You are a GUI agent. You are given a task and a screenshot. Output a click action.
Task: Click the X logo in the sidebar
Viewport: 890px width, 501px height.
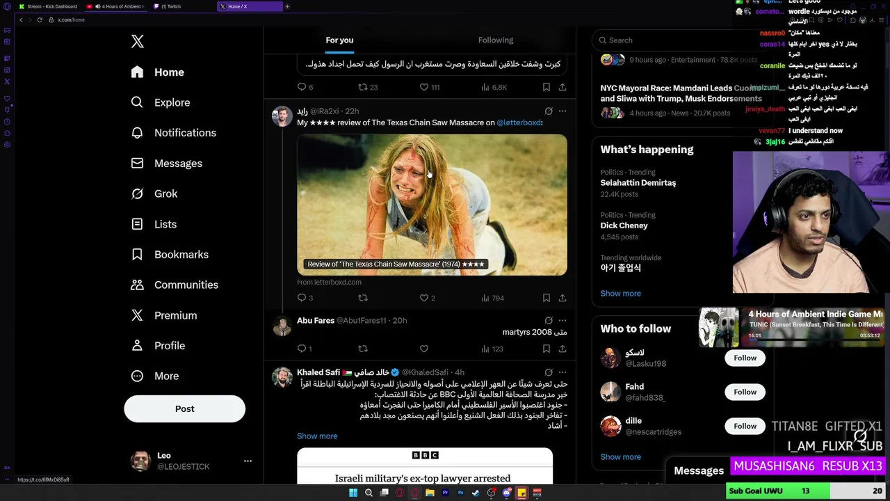click(138, 42)
